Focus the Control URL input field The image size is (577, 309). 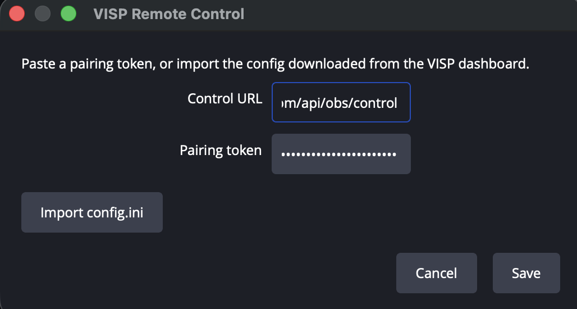click(341, 102)
